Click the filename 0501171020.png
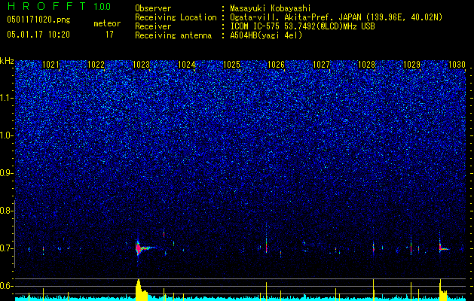This screenshot has height=301, width=474. pyautogui.click(x=38, y=20)
